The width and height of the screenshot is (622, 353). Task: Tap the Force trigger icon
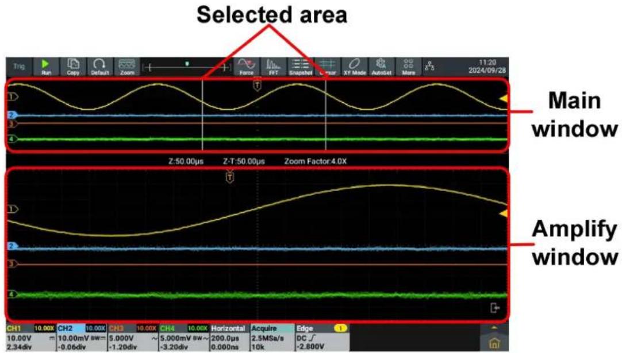pos(247,67)
